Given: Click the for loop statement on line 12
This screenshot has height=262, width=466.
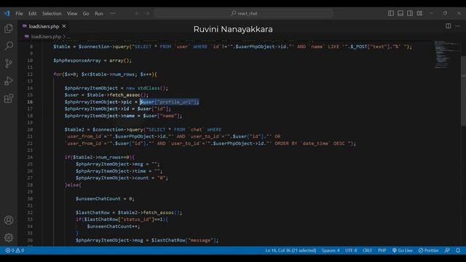Looking at the screenshot, I should (105, 74).
